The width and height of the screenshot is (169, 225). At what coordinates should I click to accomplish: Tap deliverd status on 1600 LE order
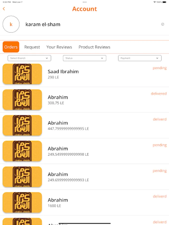pyautogui.click(x=160, y=196)
